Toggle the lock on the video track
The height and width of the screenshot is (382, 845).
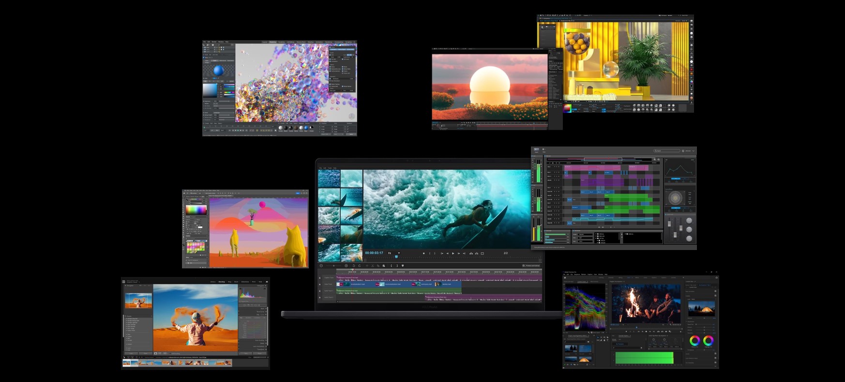(x=319, y=284)
